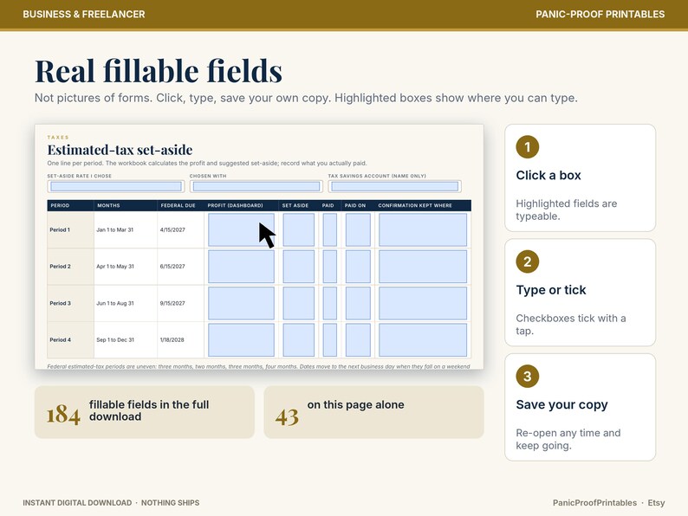Select Period 4 Set Aside field
This screenshot has width=688, height=516.
coord(298,339)
